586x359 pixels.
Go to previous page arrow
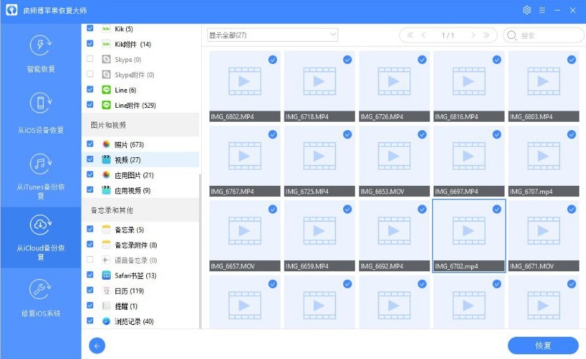[423, 35]
